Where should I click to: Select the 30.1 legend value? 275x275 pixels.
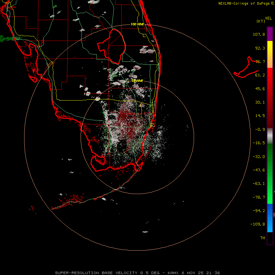[260, 102]
